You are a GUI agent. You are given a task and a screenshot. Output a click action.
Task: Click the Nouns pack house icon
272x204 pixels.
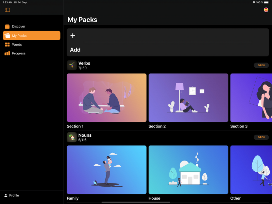coord(72,137)
